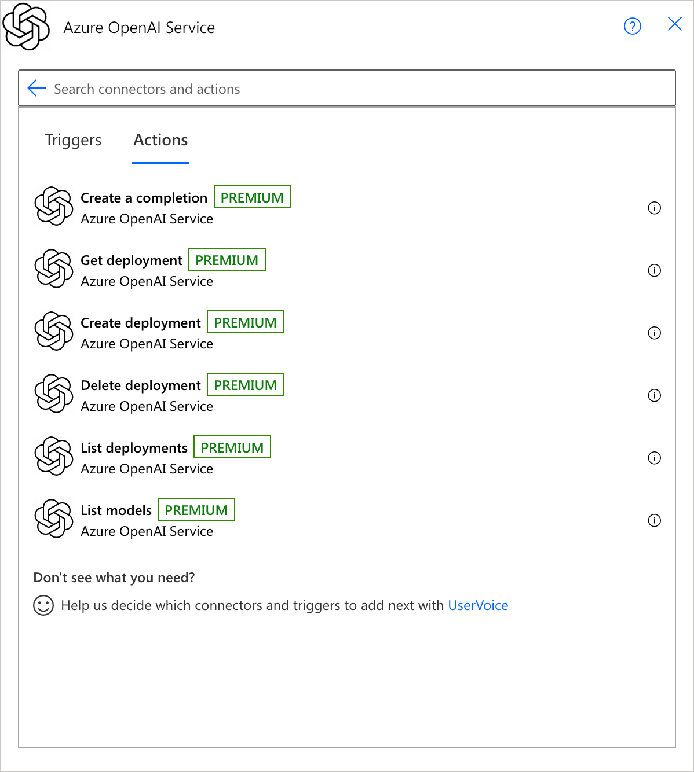Click Azure OpenAI Service under Create a completion

(147, 219)
